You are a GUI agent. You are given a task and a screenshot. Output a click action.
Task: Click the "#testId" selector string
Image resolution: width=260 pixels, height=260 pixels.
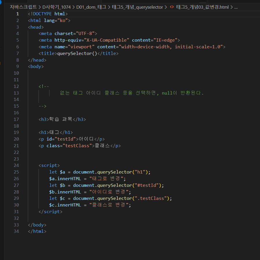147,185
